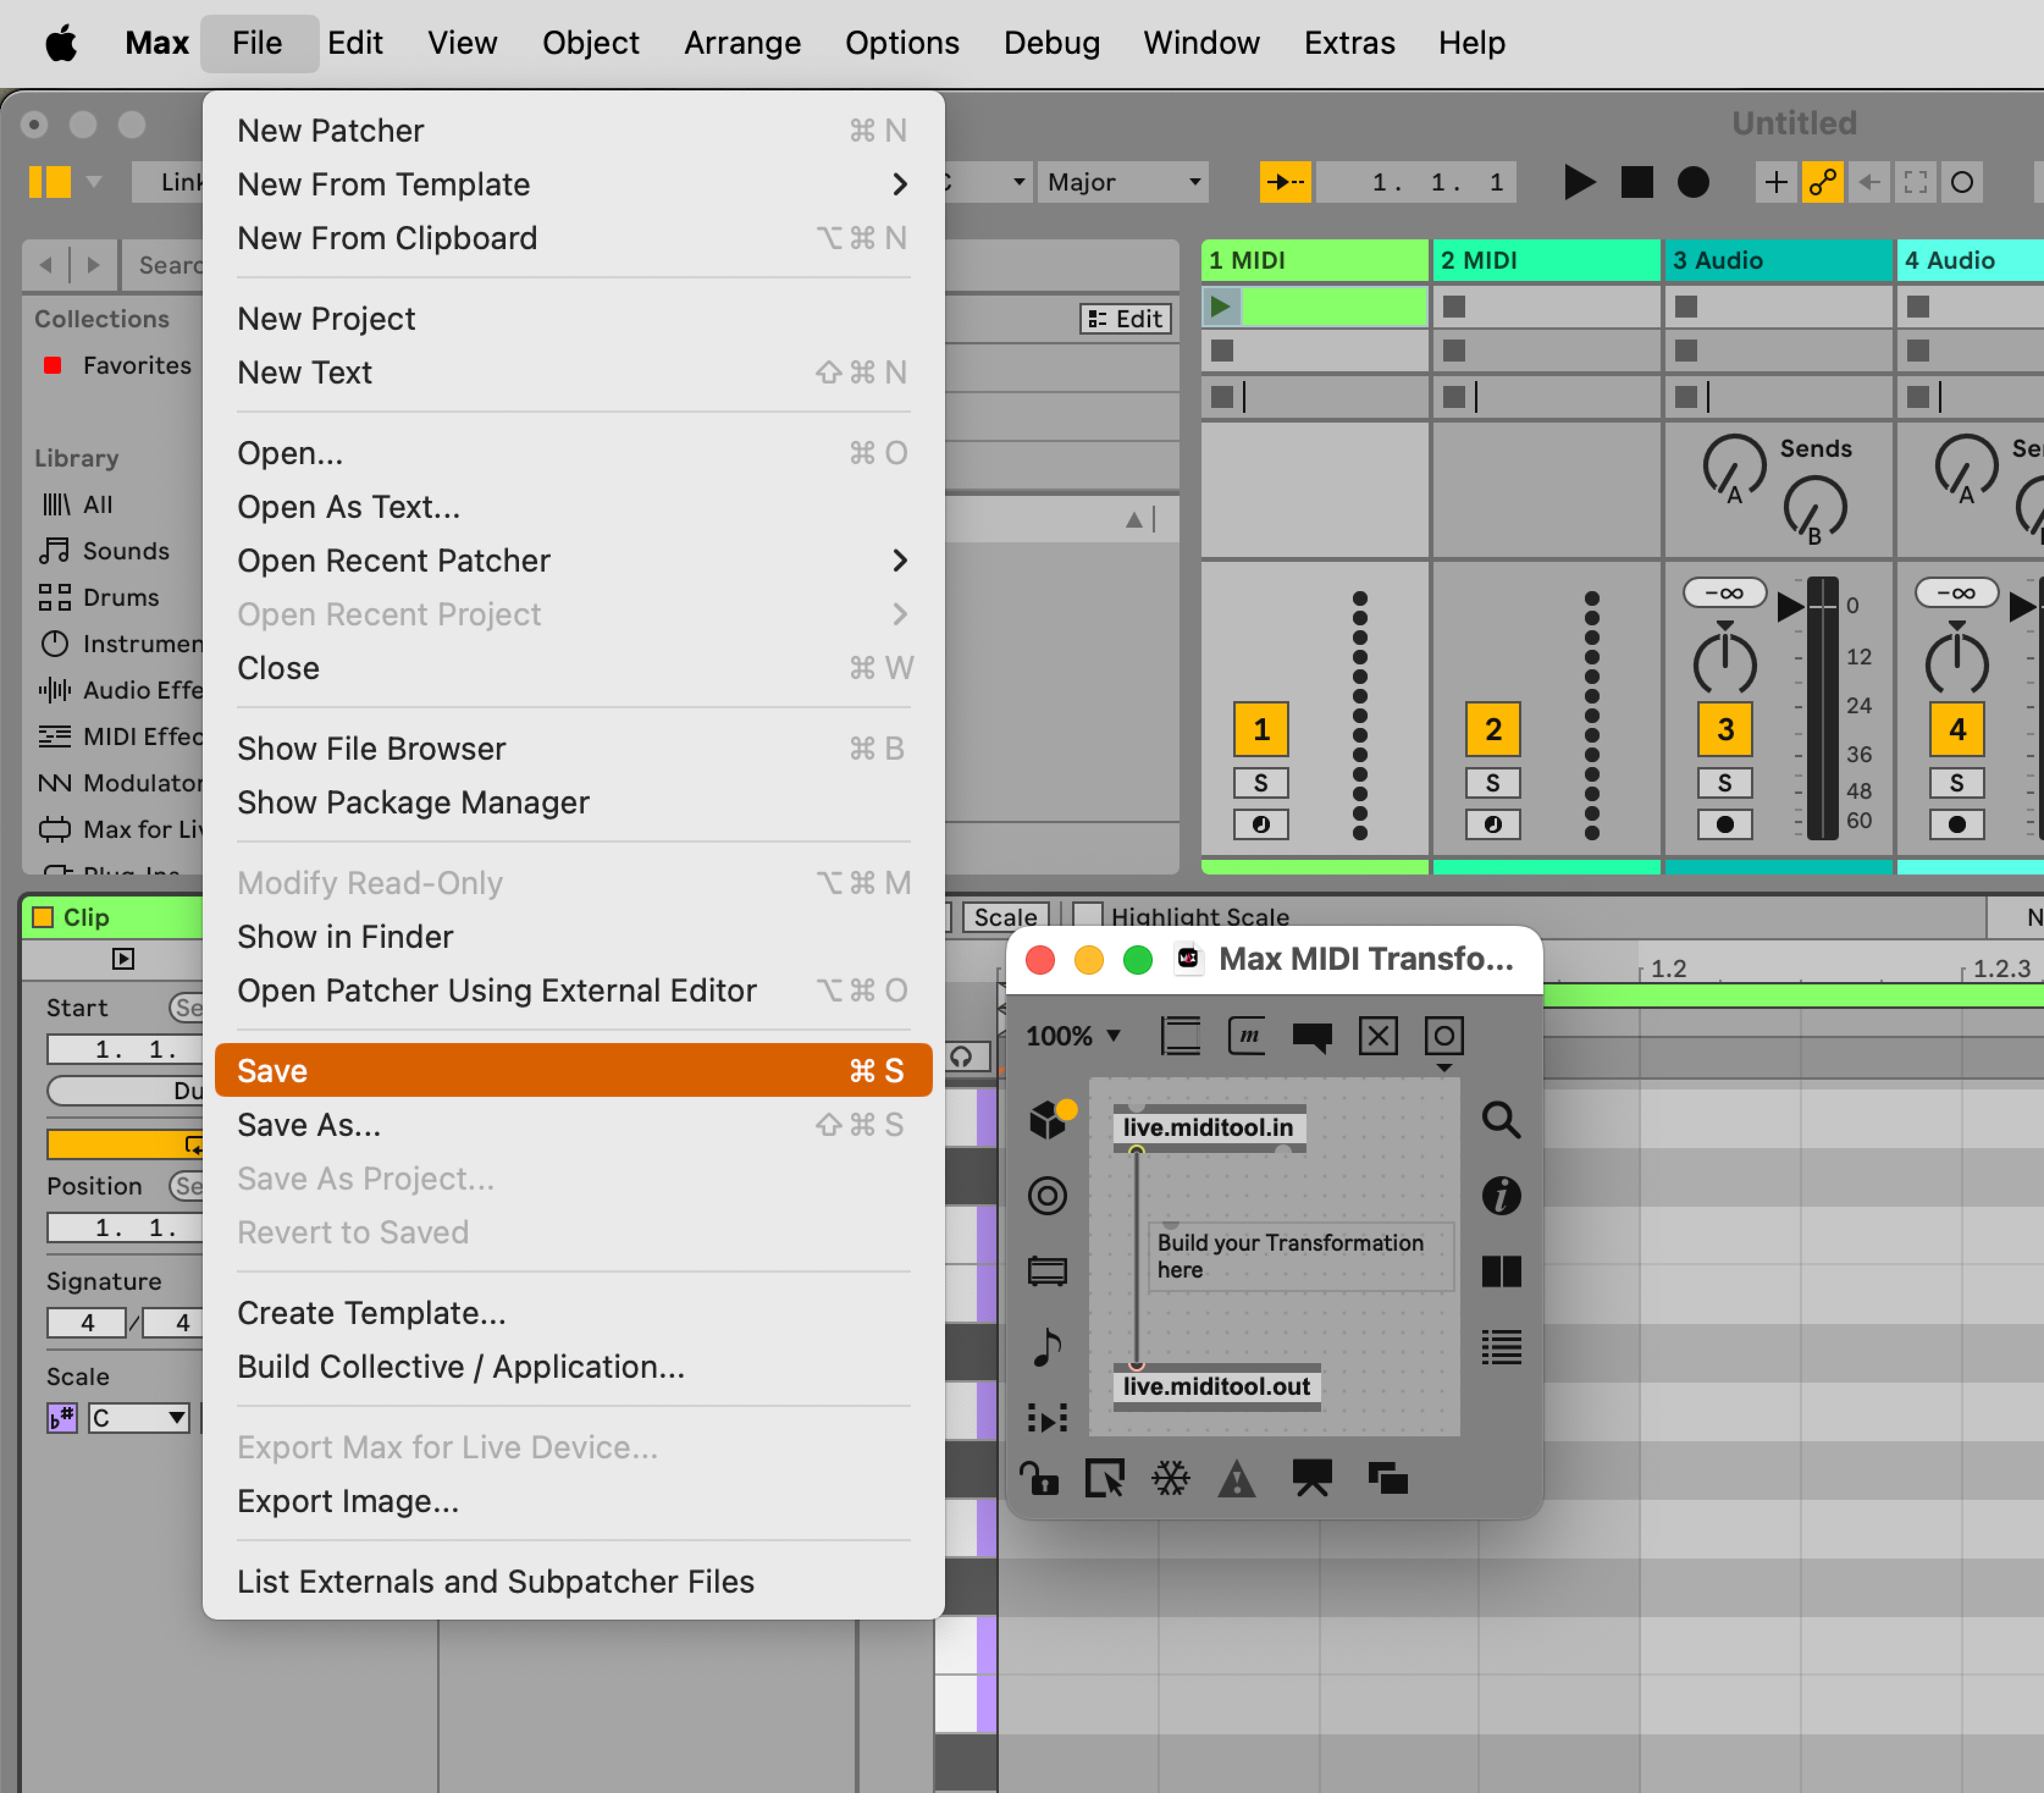Click the snippets play-dots icon in patcher sidebar
The height and width of the screenshot is (1793, 2044).
click(1047, 1418)
